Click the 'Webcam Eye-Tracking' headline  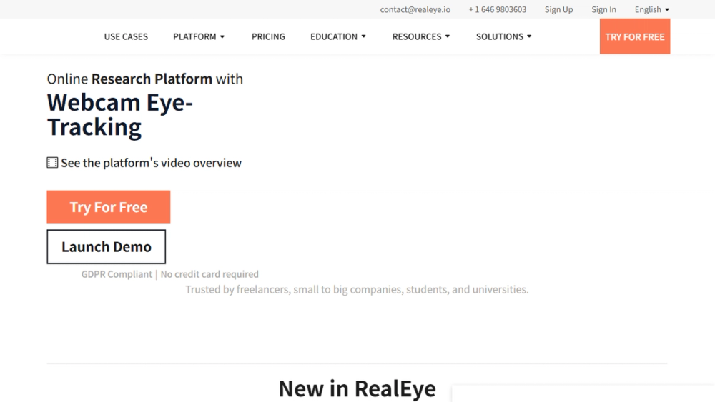(120, 115)
